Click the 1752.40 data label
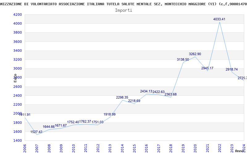 point(73,122)
